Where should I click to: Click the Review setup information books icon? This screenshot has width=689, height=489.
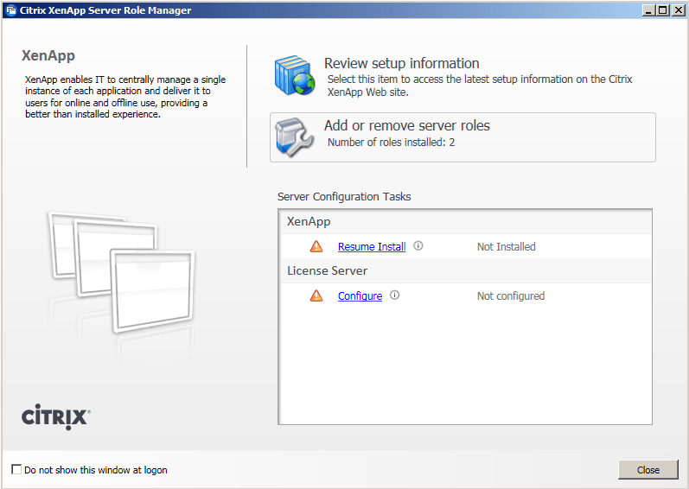coord(295,75)
